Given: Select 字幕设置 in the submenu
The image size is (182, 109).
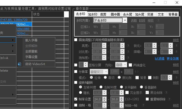Looking at the screenshot, I should pyautogui.click(x=31, y=57).
